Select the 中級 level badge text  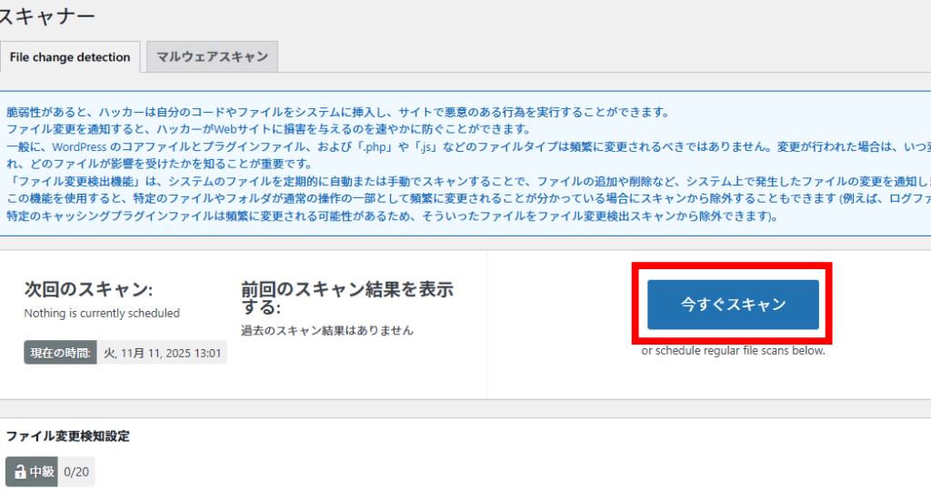pos(42,472)
